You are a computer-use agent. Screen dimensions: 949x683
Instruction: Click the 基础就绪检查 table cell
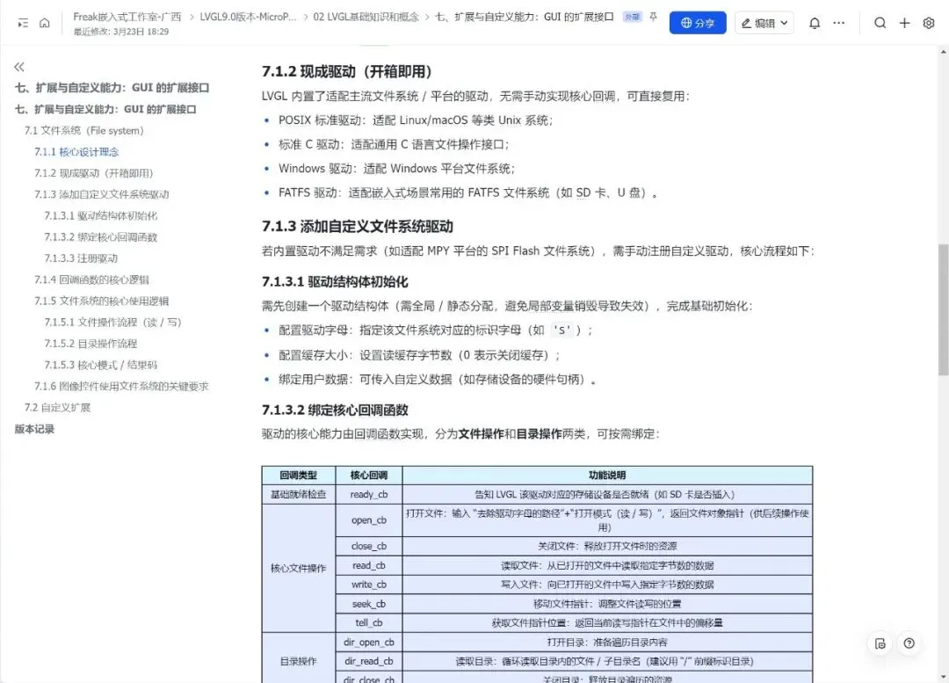coord(299,495)
